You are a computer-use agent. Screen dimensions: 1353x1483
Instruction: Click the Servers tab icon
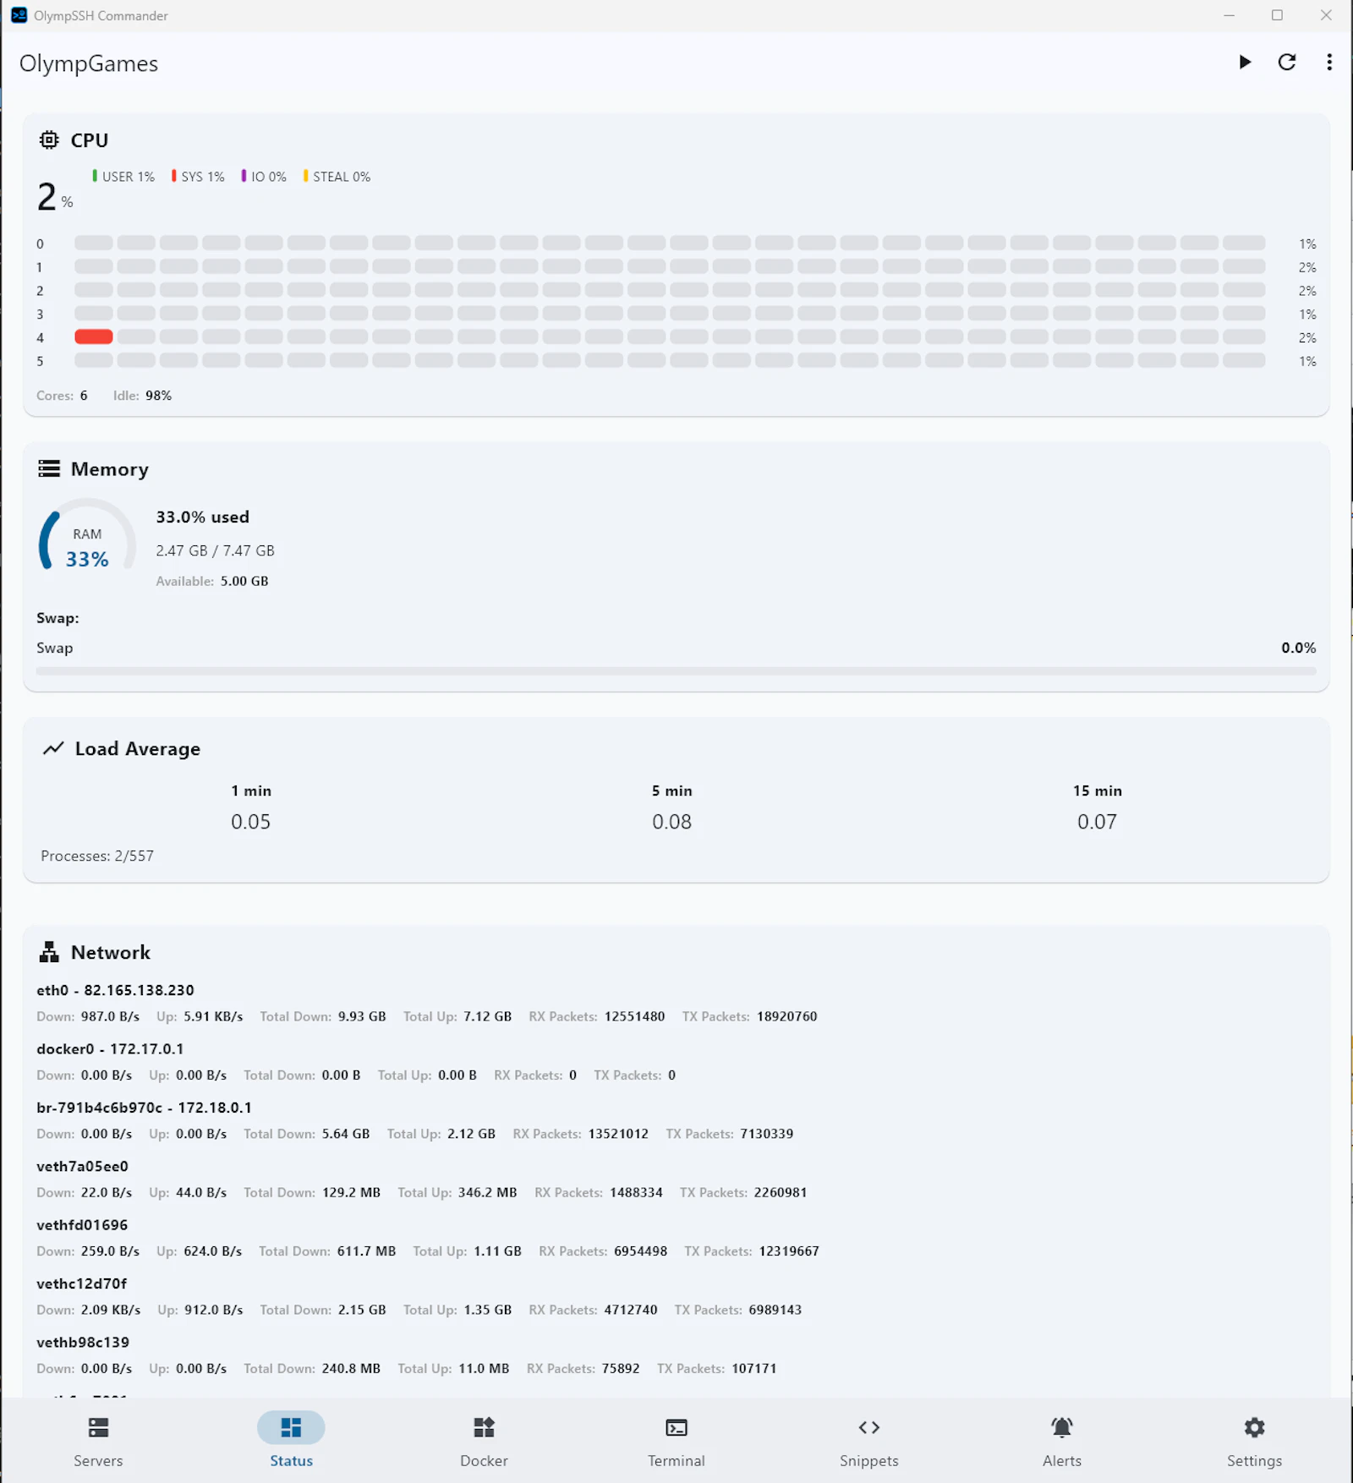tap(98, 1427)
